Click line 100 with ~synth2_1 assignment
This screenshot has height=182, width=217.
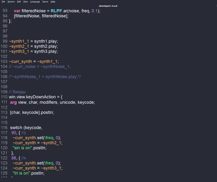tap(33, 46)
